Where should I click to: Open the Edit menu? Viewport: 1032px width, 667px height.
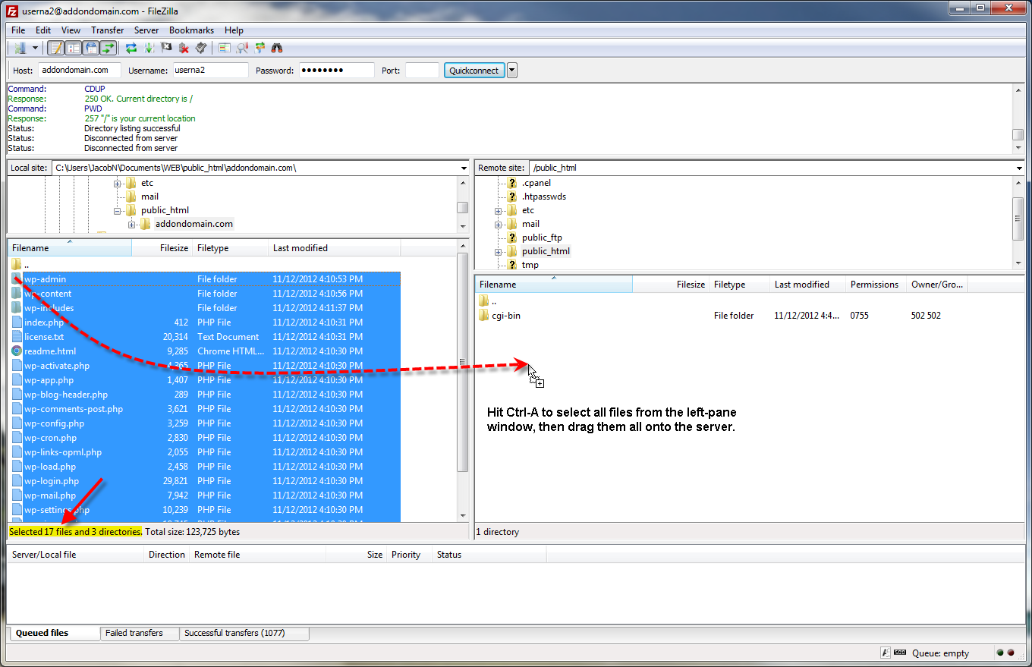tap(43, 30)
